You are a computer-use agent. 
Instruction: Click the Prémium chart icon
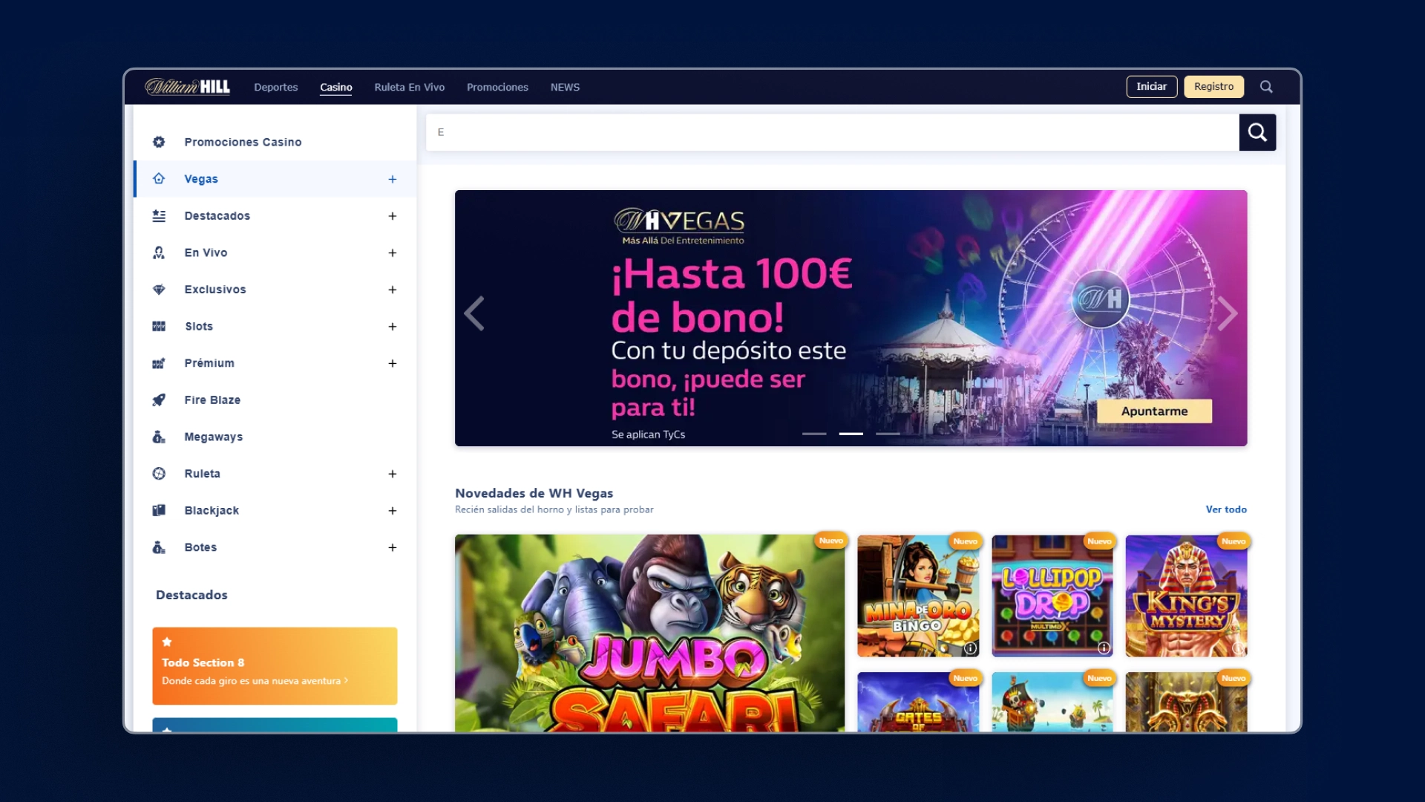159,363
